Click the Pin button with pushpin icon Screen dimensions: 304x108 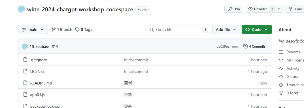click(x=234, y=9)
